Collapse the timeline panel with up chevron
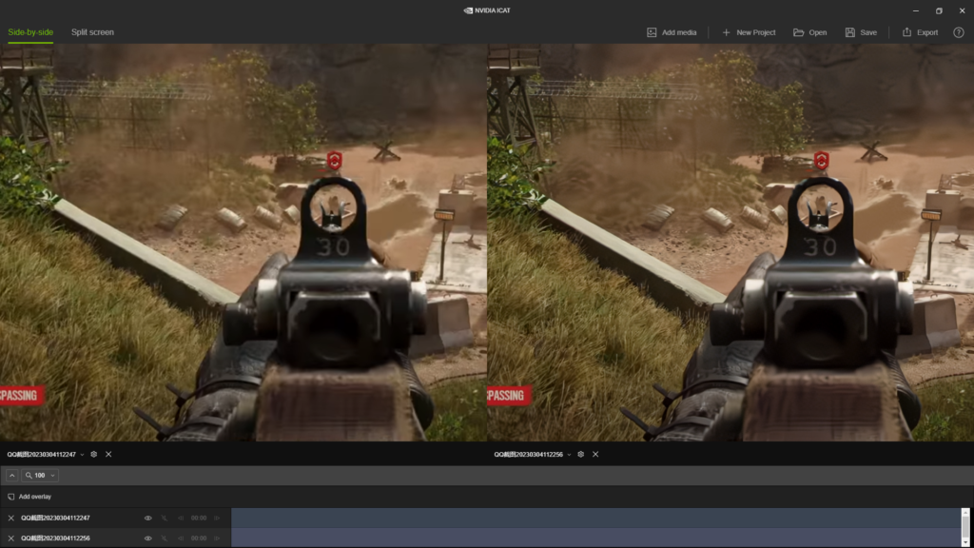Screen dimensions: 974x548 [x=11, y=476]
